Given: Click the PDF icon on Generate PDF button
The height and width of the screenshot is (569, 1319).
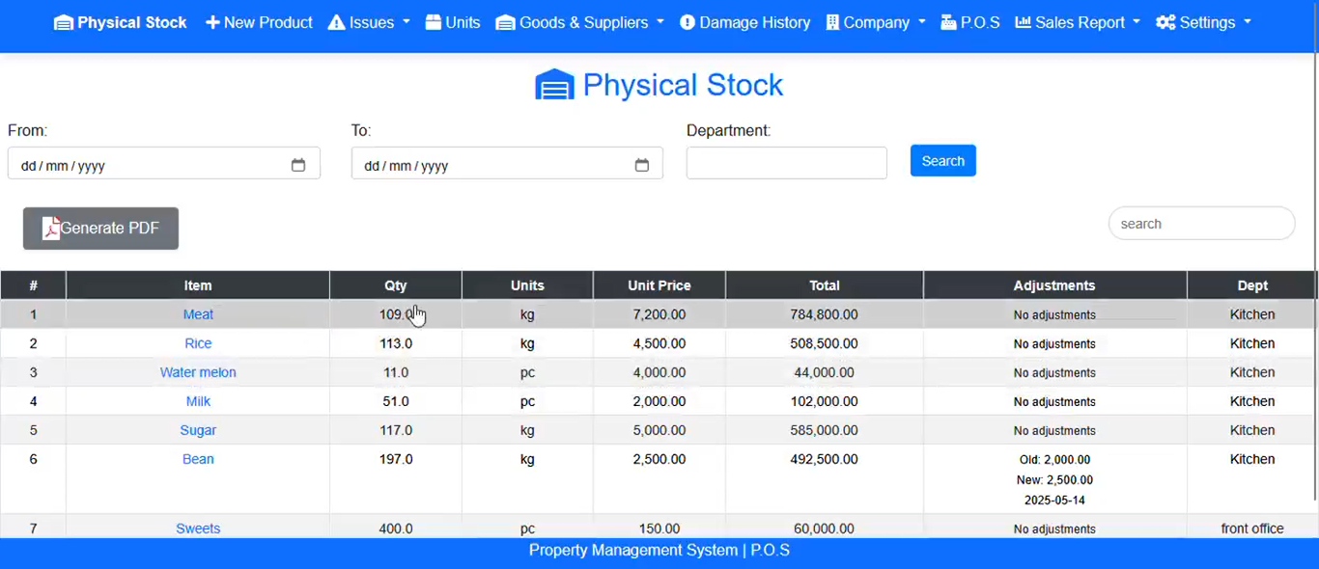Looking at the screenshot, I should pyautogui.click(x=51, y=228).
